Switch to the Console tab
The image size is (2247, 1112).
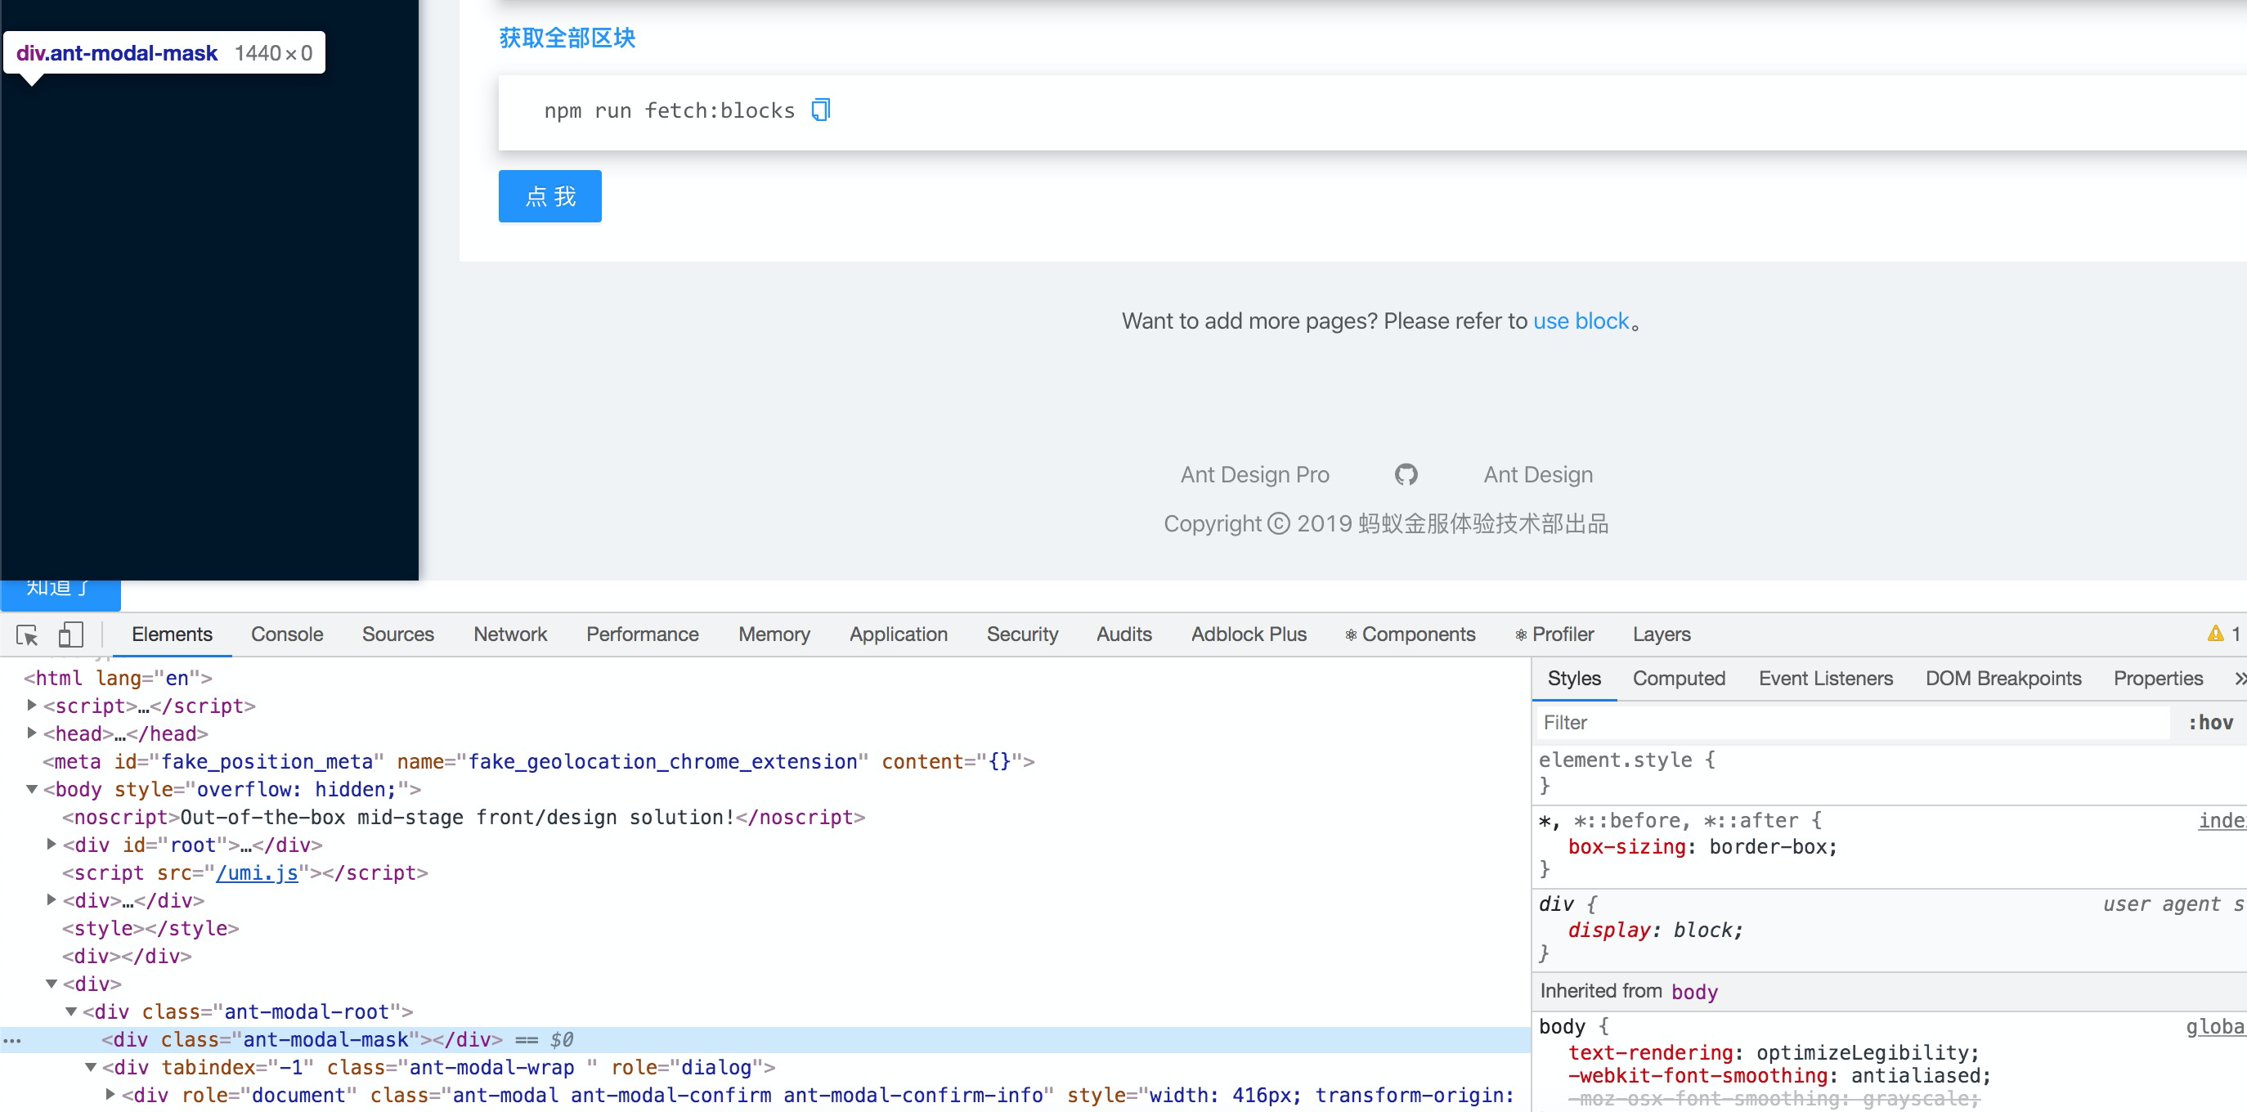[286, 634]
